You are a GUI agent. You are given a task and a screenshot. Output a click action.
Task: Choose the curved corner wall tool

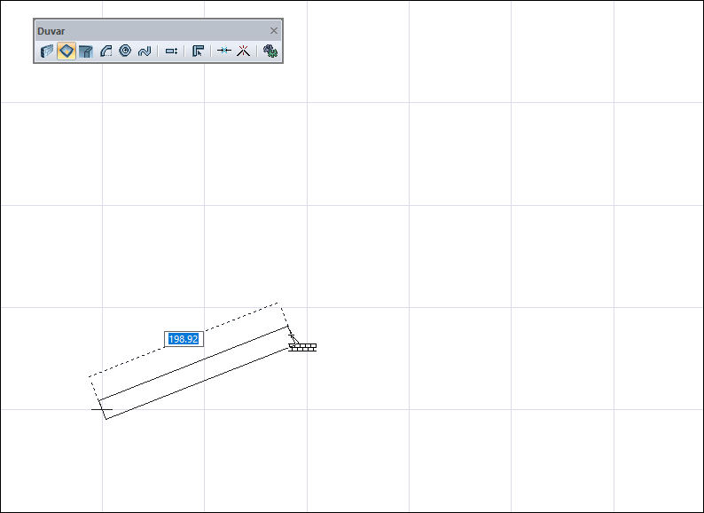click(x=86, y=51)
